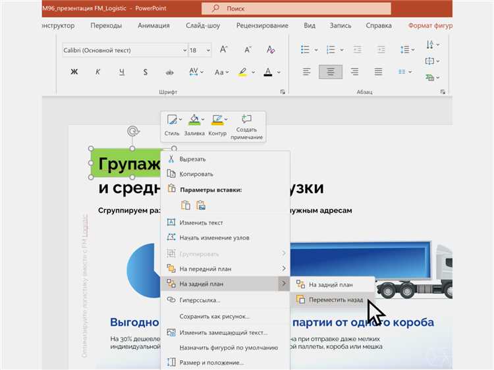Image resolution: width=494 pixels, height=370 pixels.
Task: Toggle bold formatting (Ж)
Action: (74, 72)
